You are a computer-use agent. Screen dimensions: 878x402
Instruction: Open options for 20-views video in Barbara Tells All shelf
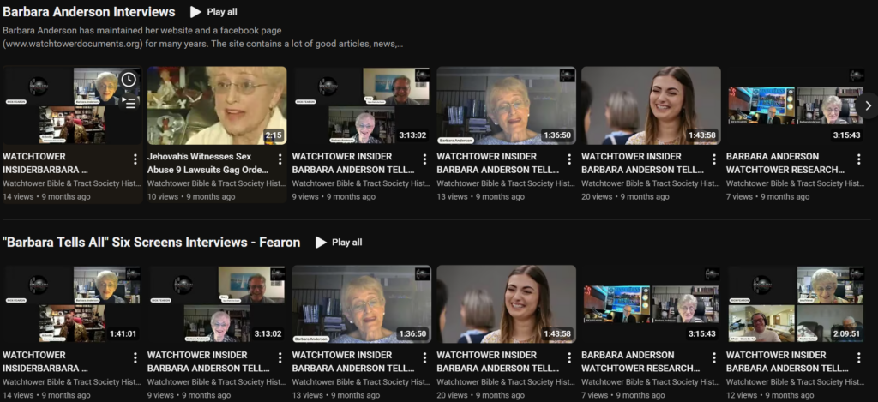click(x=569, y=357)
